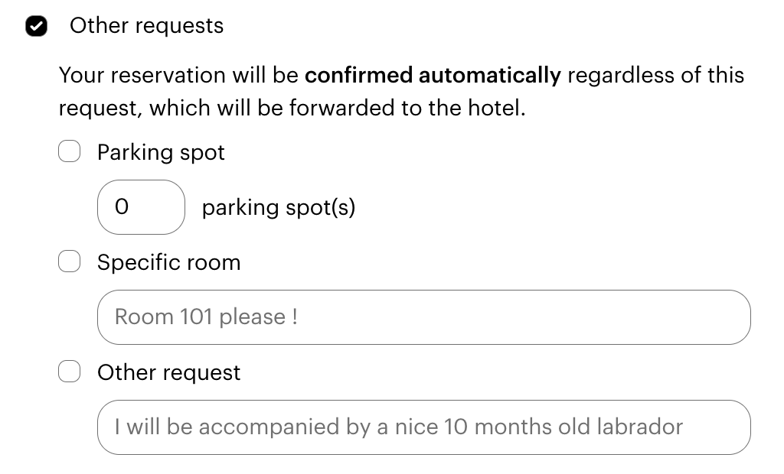Click the "Room 101" placeholder text
The image size is (784, 474).
[x=164, y=317]
